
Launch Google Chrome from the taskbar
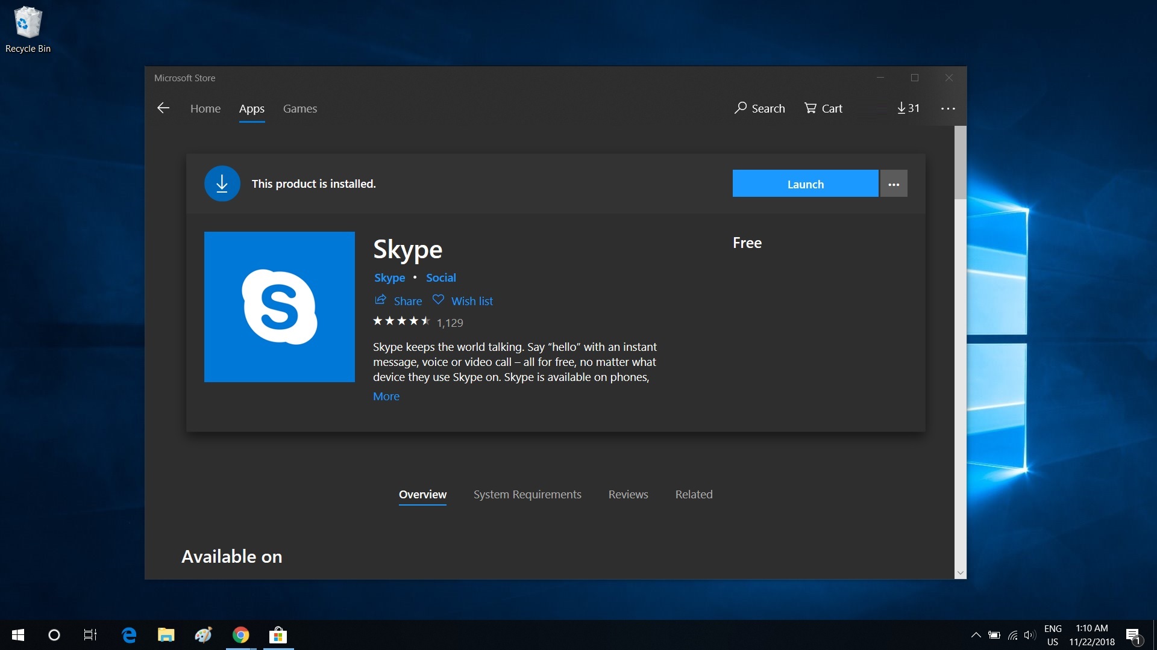[240, 635]
